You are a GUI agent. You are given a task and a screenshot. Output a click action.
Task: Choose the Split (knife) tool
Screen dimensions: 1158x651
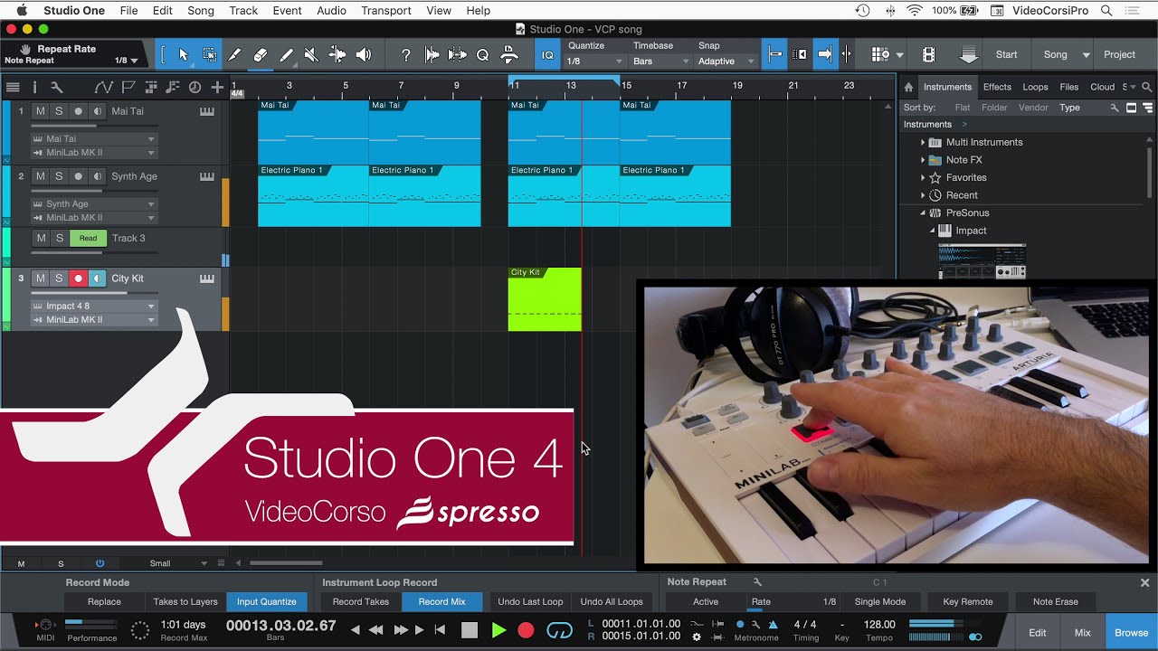[x=234, y=55]
